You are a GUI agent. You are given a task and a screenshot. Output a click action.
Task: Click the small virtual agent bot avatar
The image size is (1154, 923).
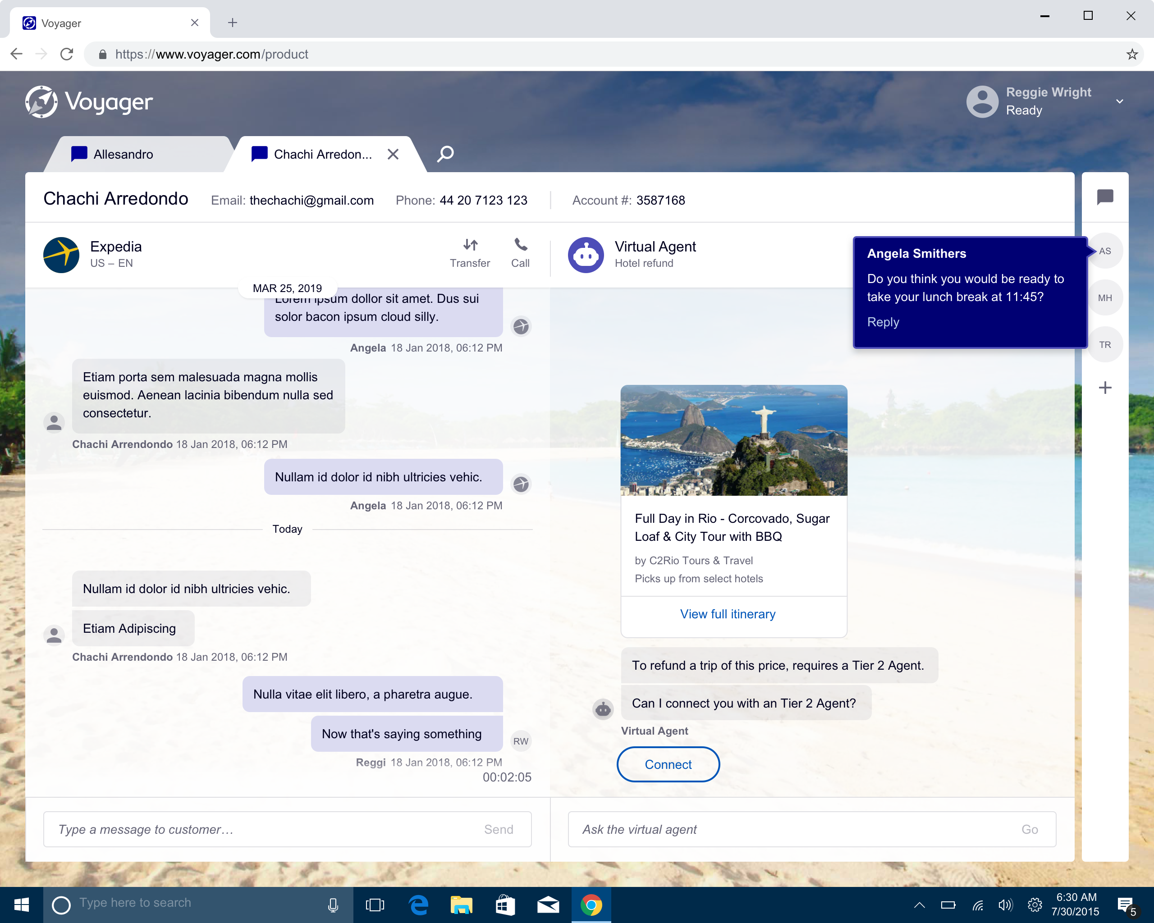click(x=603, y=709)
